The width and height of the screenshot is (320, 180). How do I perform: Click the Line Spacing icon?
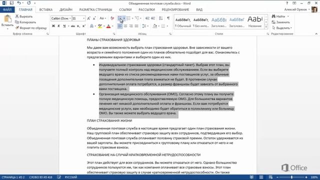point(144,26)
